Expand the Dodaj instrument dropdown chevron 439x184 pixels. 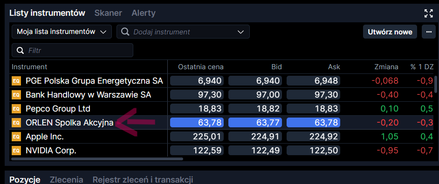tap(240, 32)
